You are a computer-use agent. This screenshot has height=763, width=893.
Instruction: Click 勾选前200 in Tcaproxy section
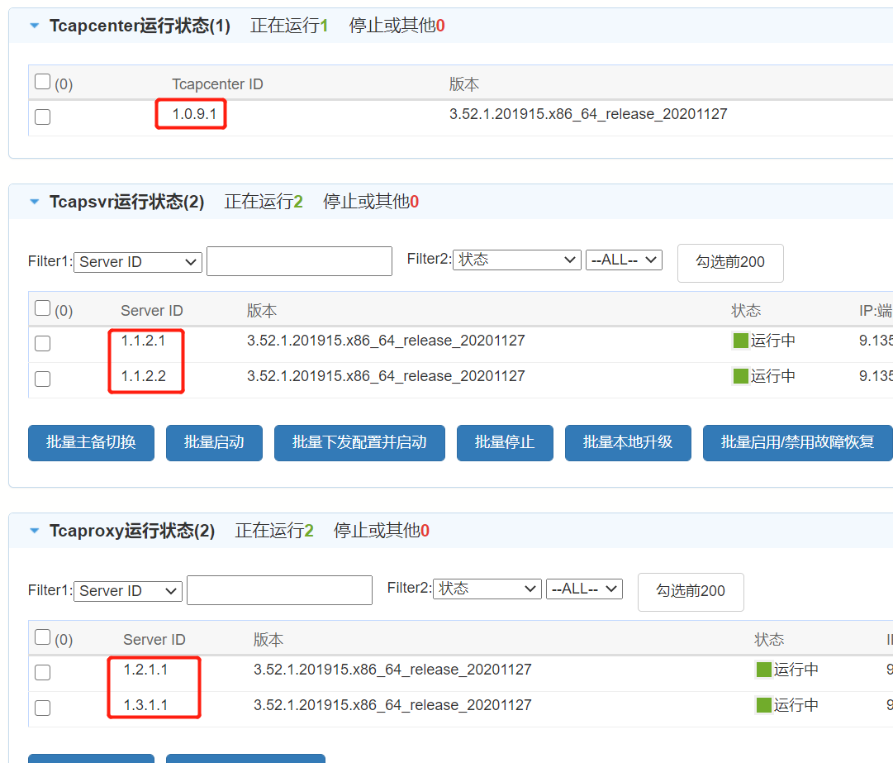(x=691, y=592)
